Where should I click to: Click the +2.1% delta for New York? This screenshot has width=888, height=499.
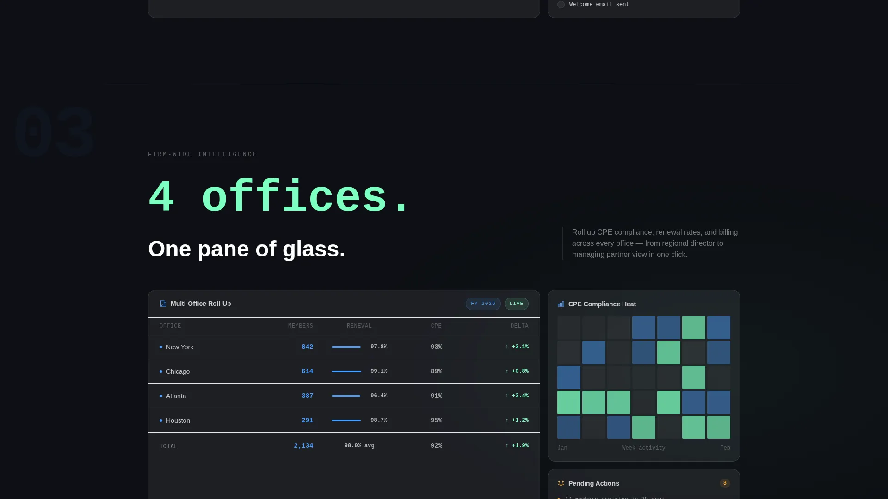[x=517, y=347]
